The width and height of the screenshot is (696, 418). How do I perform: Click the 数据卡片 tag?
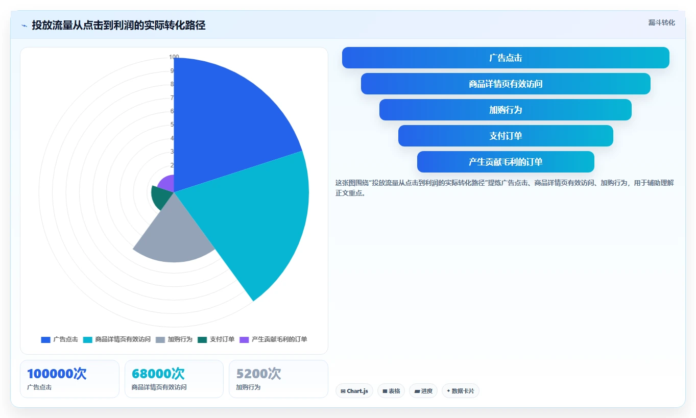[x=461, y=391]
